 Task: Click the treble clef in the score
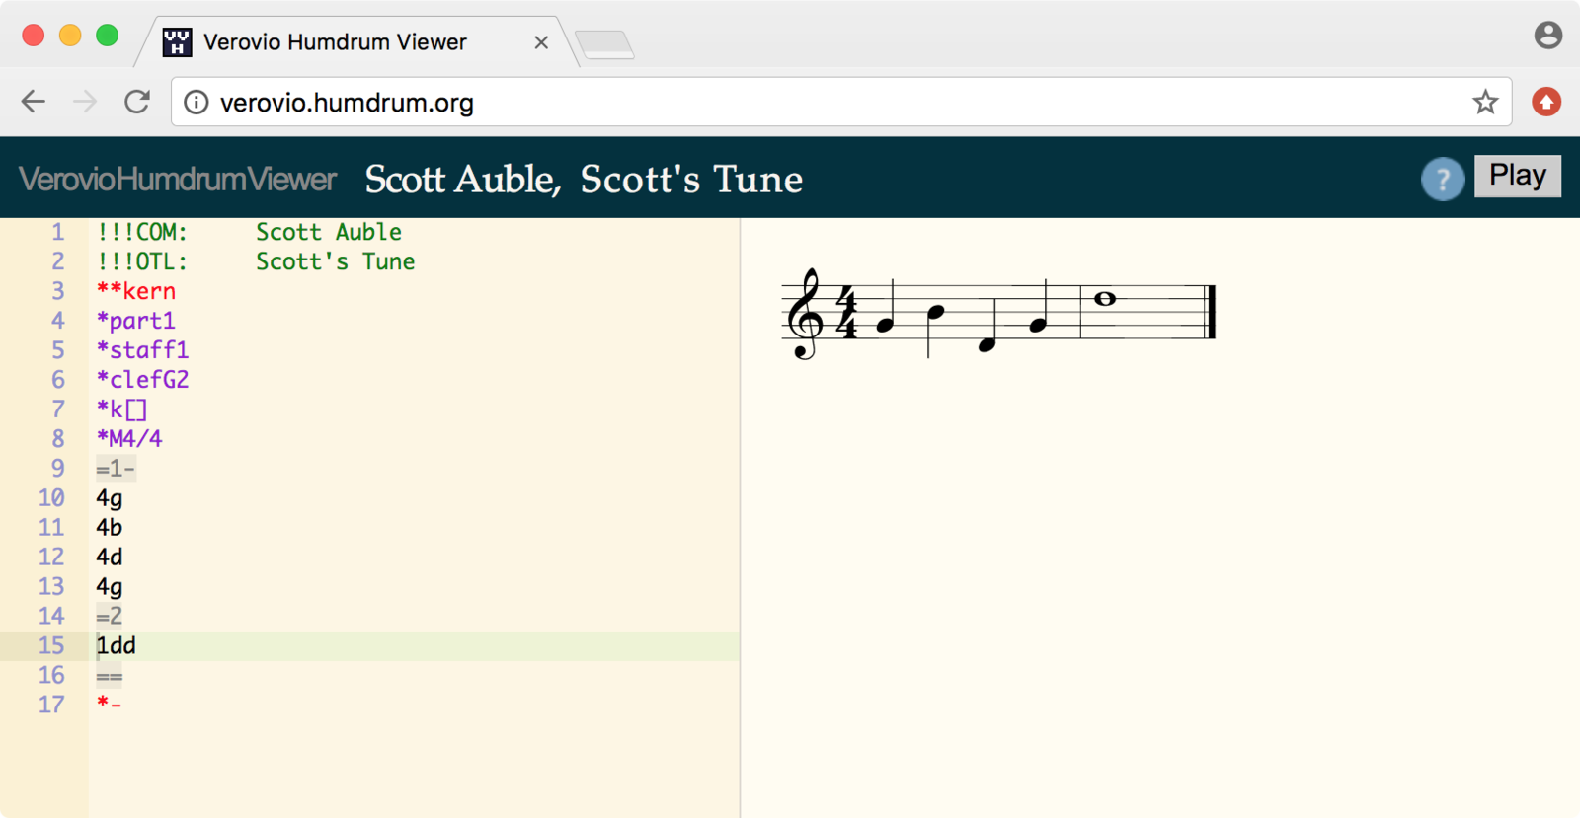click(x=805, y=314)
